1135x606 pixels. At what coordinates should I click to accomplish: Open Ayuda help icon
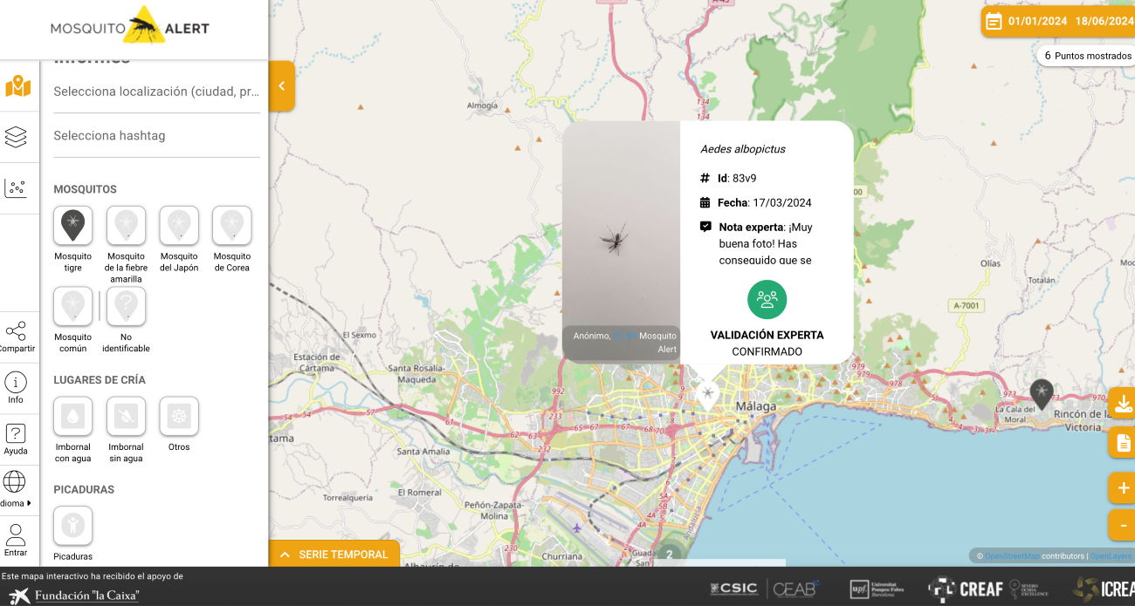pos(16,434)
